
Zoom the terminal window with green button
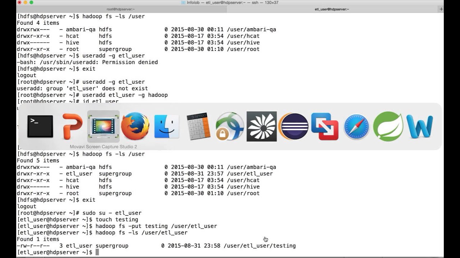point(31,3)
